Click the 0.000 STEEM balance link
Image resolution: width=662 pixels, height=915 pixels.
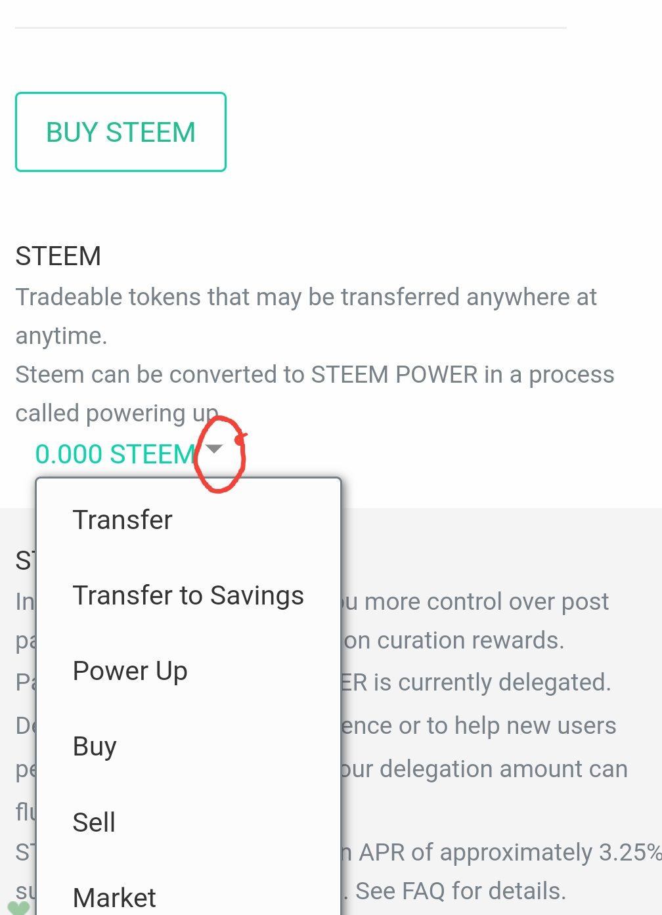[115, 454]
